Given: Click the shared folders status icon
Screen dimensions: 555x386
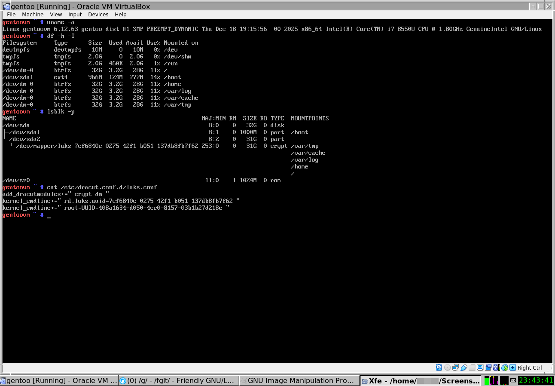Looking at the screenshot, I should click(x=472, y=368).
